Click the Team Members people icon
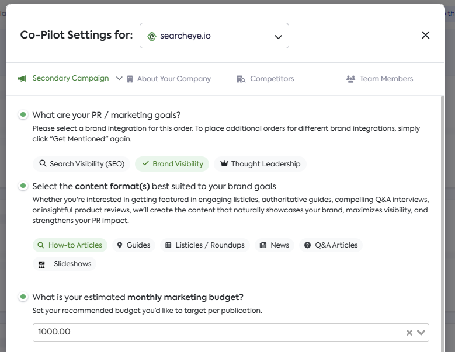Image resolution: width=455 pixels, height=352 pixels. [x=350, y=79]
